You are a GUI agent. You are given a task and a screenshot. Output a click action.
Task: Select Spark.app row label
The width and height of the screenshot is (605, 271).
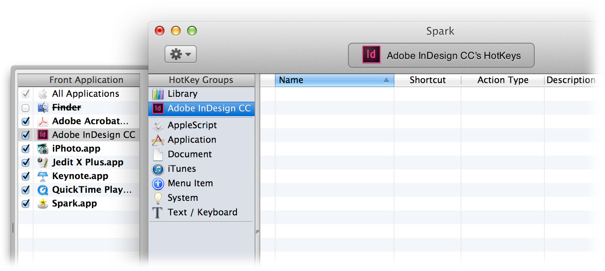pyautogui.click(x=74, y=204)
